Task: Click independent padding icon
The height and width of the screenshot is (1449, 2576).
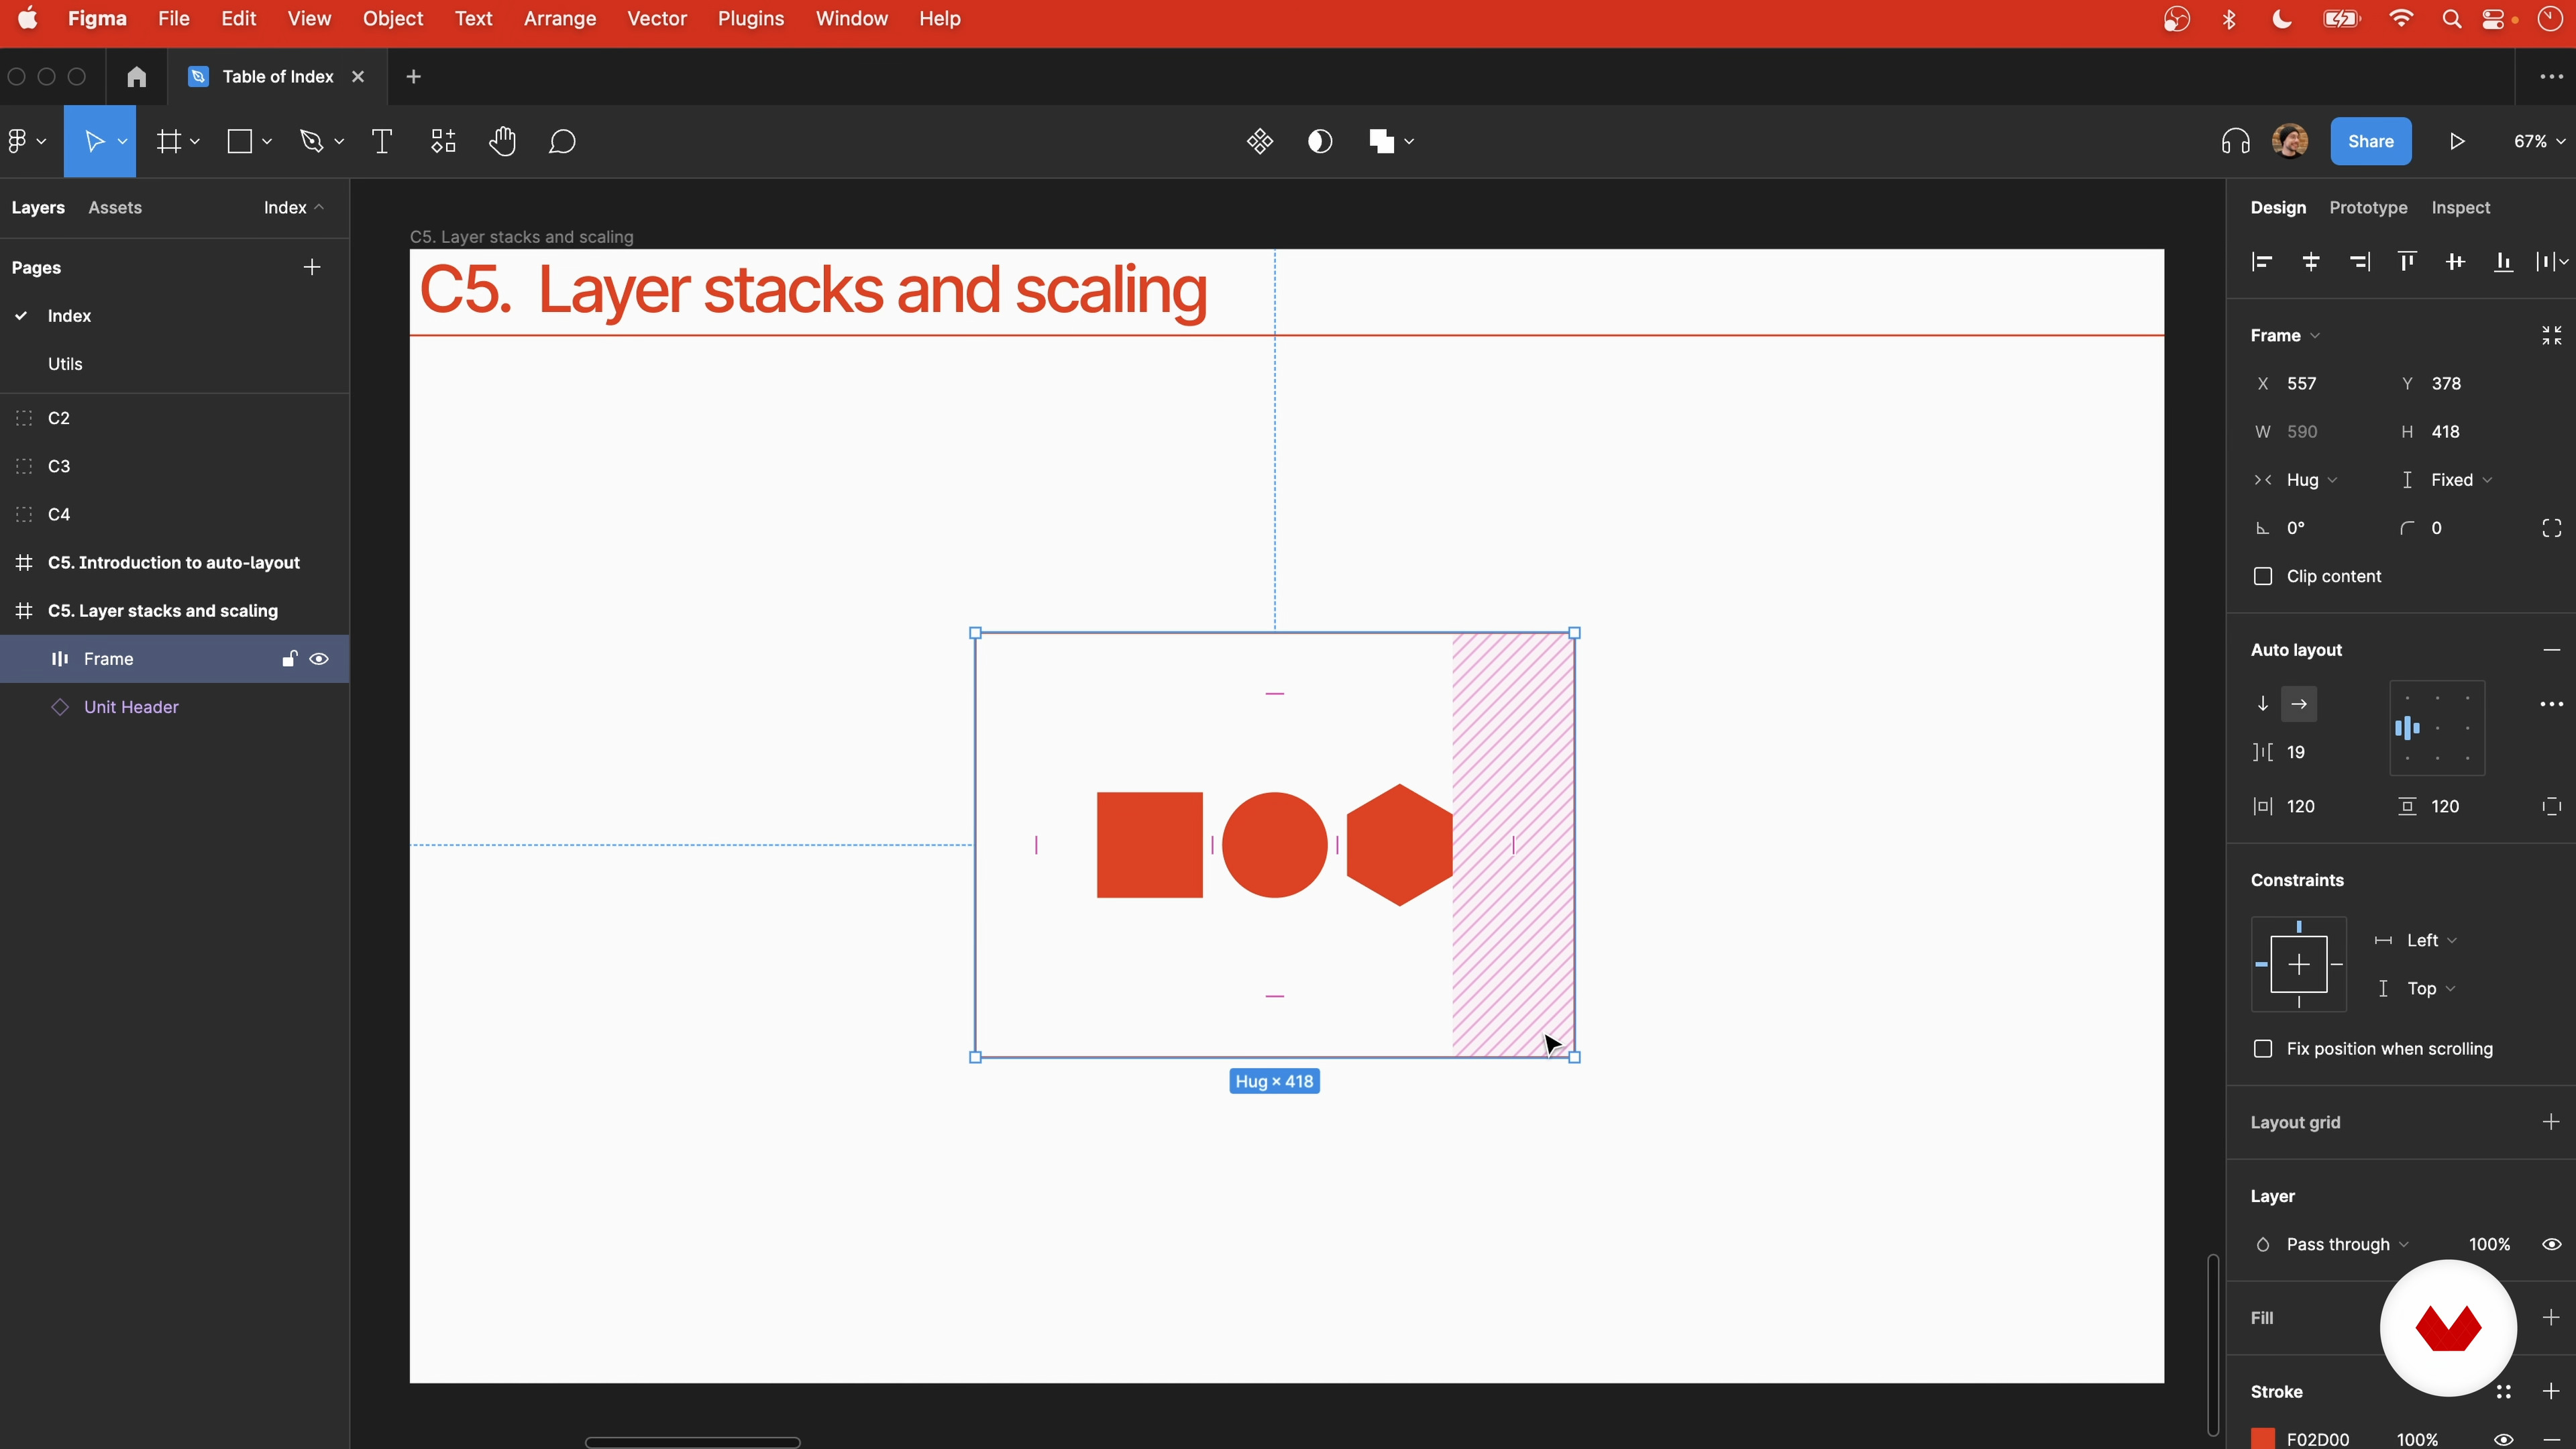Action: [2552, 806]
